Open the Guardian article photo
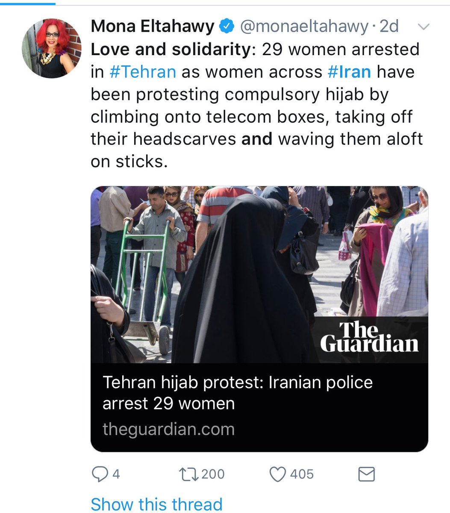Screen dimensions: 450x513 (x=259, y=274)
